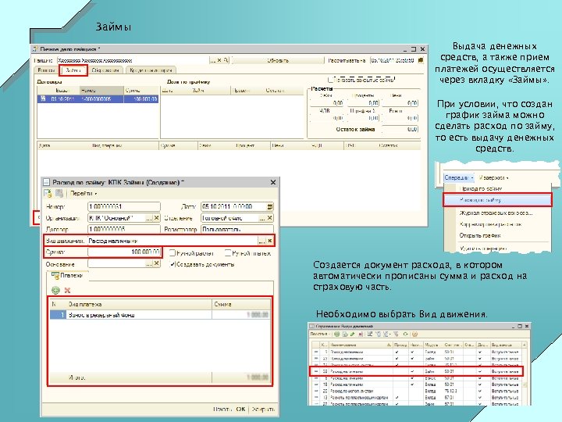Open the dropdown menu right of Операции

tap(493, 177)
